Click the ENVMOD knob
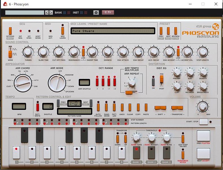Image resolution: width=223 pixels, height=170 pixels. (x=108, y=52)
